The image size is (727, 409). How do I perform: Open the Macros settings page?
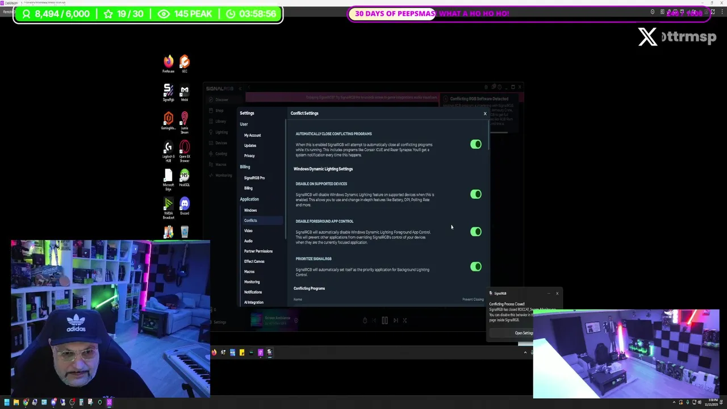[249, 272]
